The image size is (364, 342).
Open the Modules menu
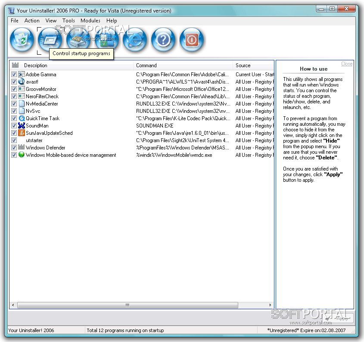(90, 21)
